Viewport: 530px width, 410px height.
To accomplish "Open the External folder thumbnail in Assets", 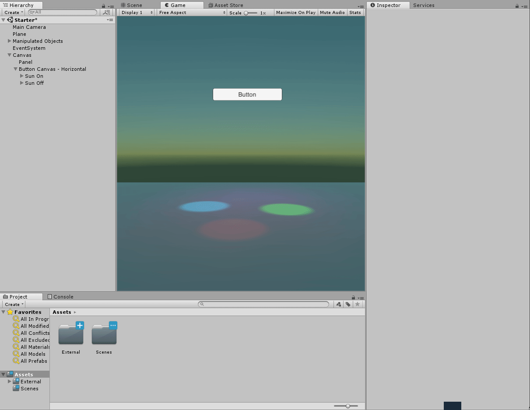I will coord(71,334).
